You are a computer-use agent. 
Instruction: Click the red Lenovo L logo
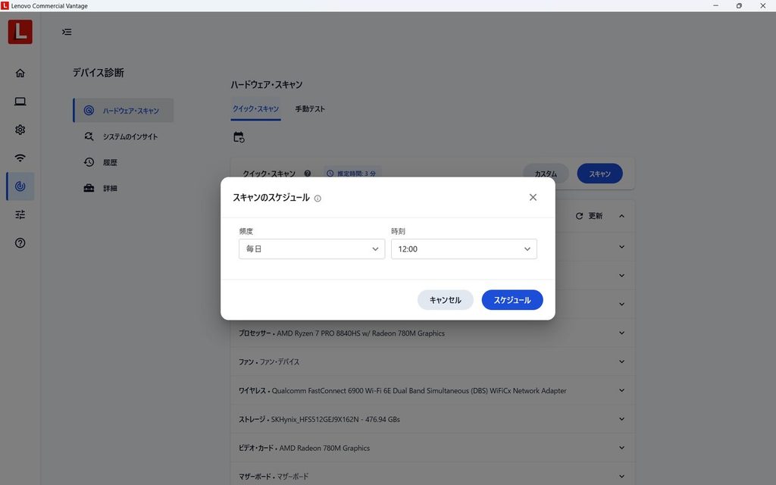click(20, 32)
